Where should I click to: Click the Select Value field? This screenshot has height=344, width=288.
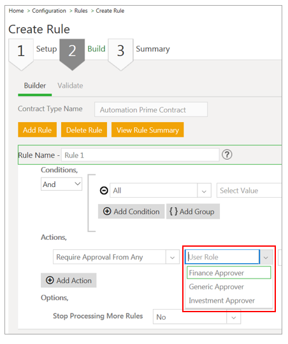coord(249,191)
